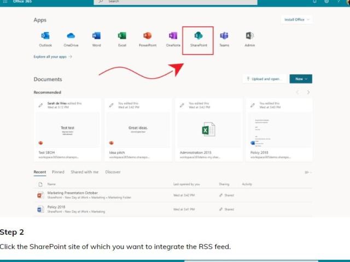Sort by the Name column header

(51, 184)
